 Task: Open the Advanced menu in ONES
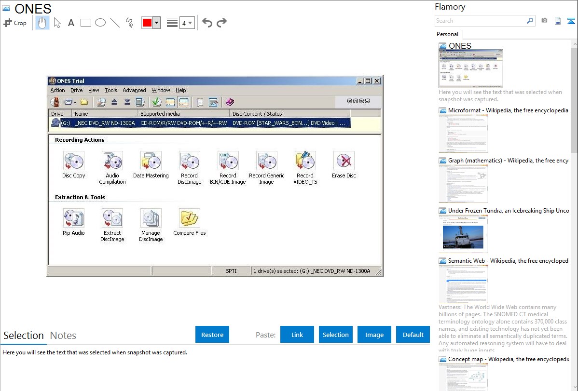[134, 90]
